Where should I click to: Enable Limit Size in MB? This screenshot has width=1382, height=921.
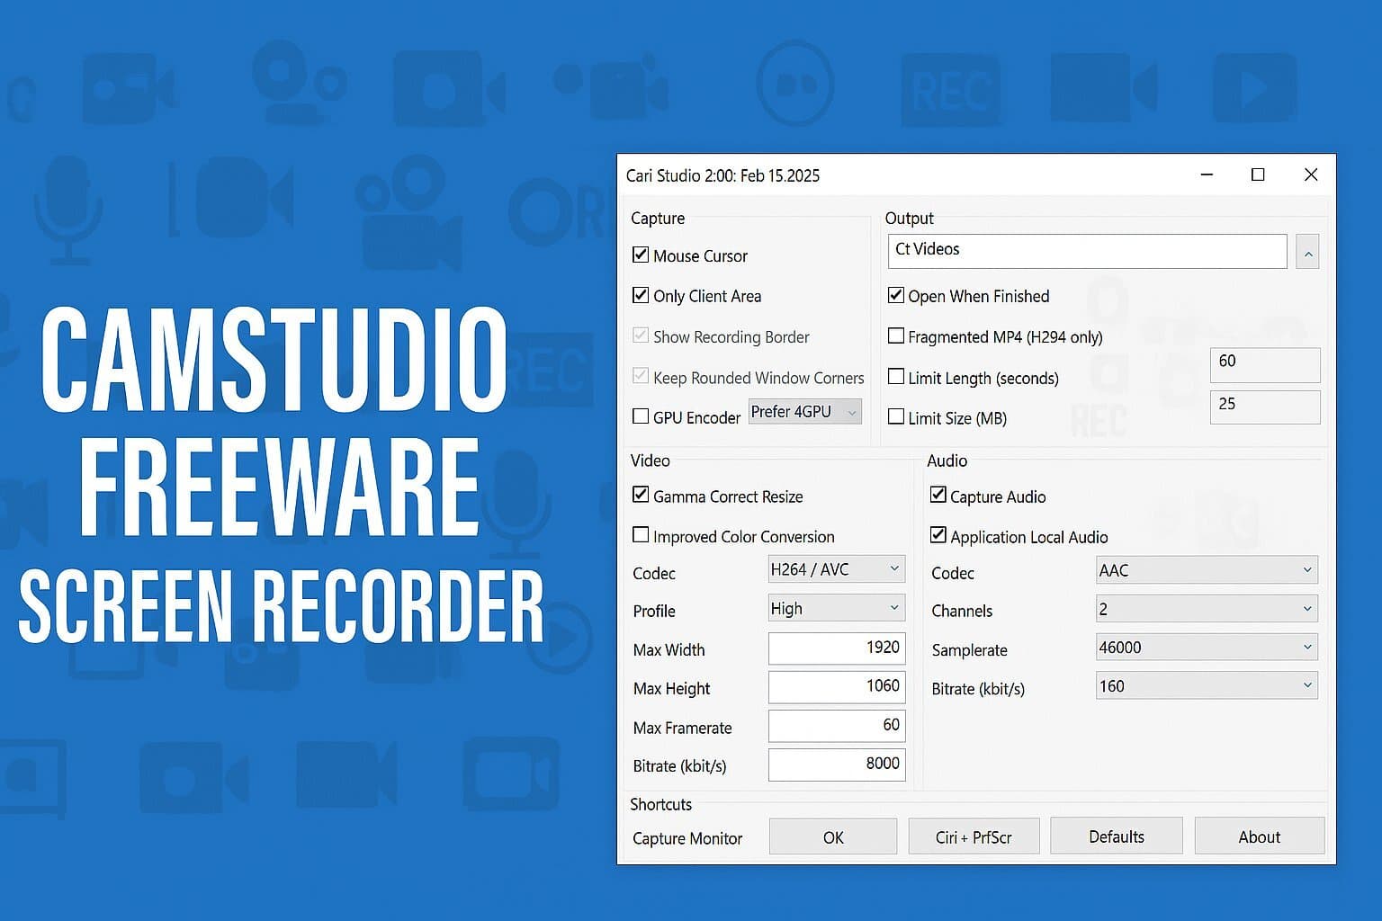896,416
